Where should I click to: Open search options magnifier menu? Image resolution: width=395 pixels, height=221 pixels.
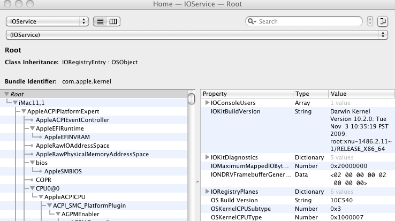tap(252, 21)
